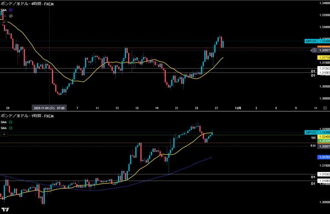Click the plus icon beside 1.32027 price

pos(314,50)
